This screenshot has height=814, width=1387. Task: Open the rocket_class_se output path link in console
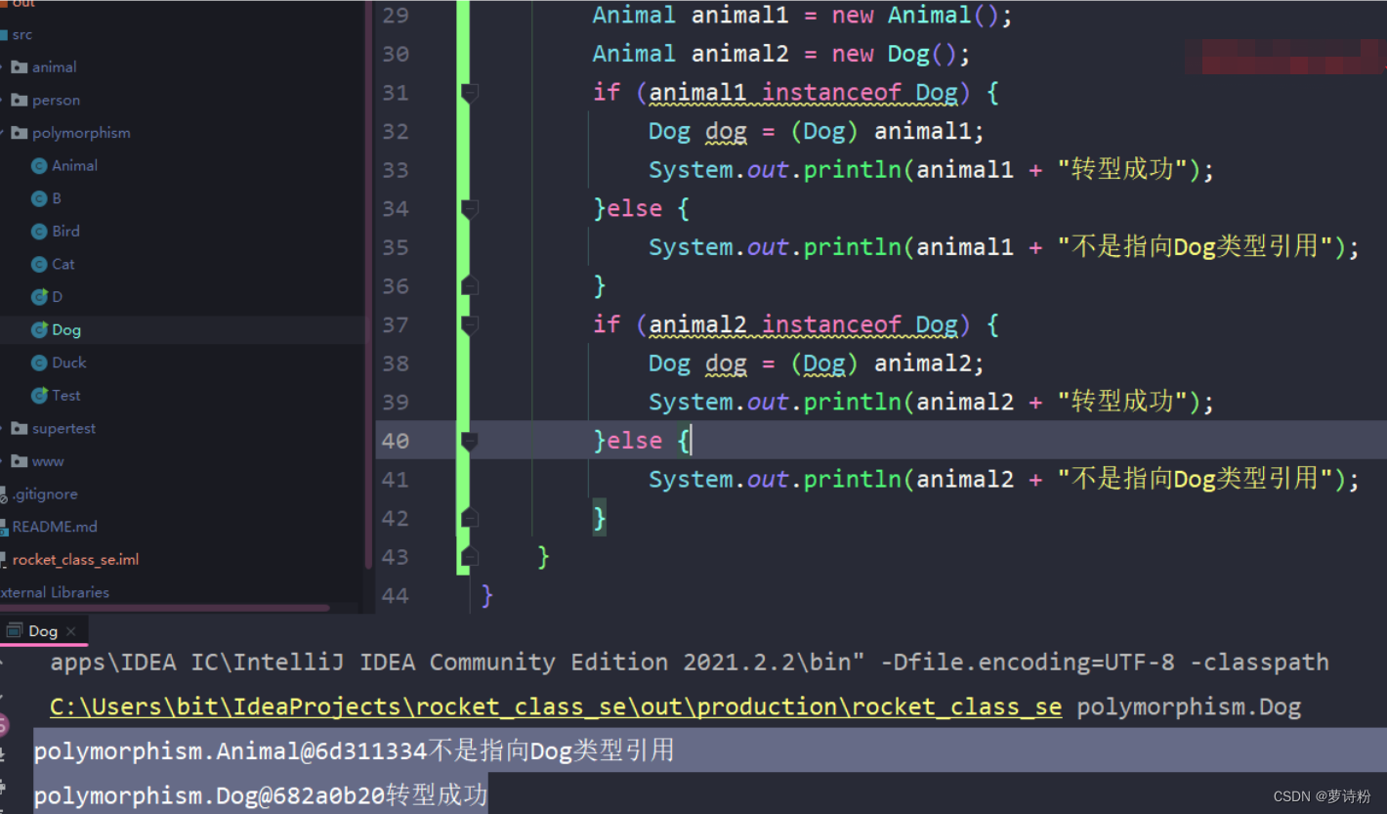[x=556, y=707]
